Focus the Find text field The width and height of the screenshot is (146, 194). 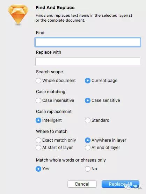[88, 42]
